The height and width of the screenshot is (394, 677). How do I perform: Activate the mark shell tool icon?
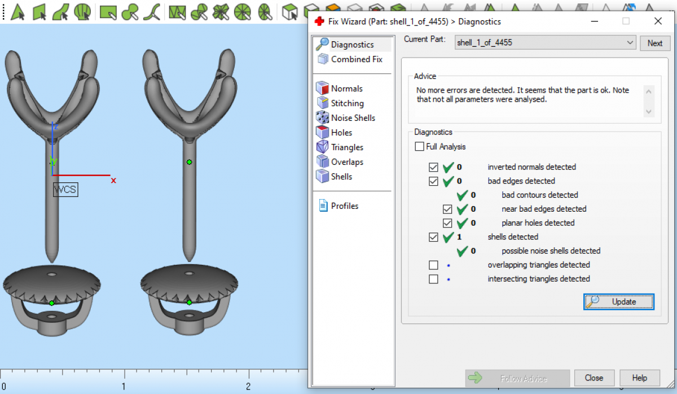[x=82, y=11]
